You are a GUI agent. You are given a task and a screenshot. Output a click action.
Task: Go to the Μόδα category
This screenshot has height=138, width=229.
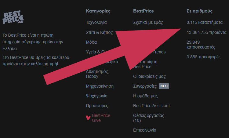(91, 42)
